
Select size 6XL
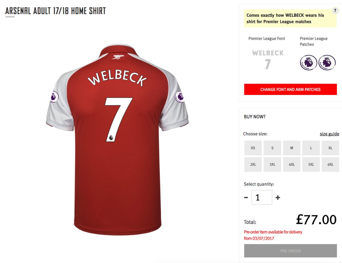(x=330, y=165)
